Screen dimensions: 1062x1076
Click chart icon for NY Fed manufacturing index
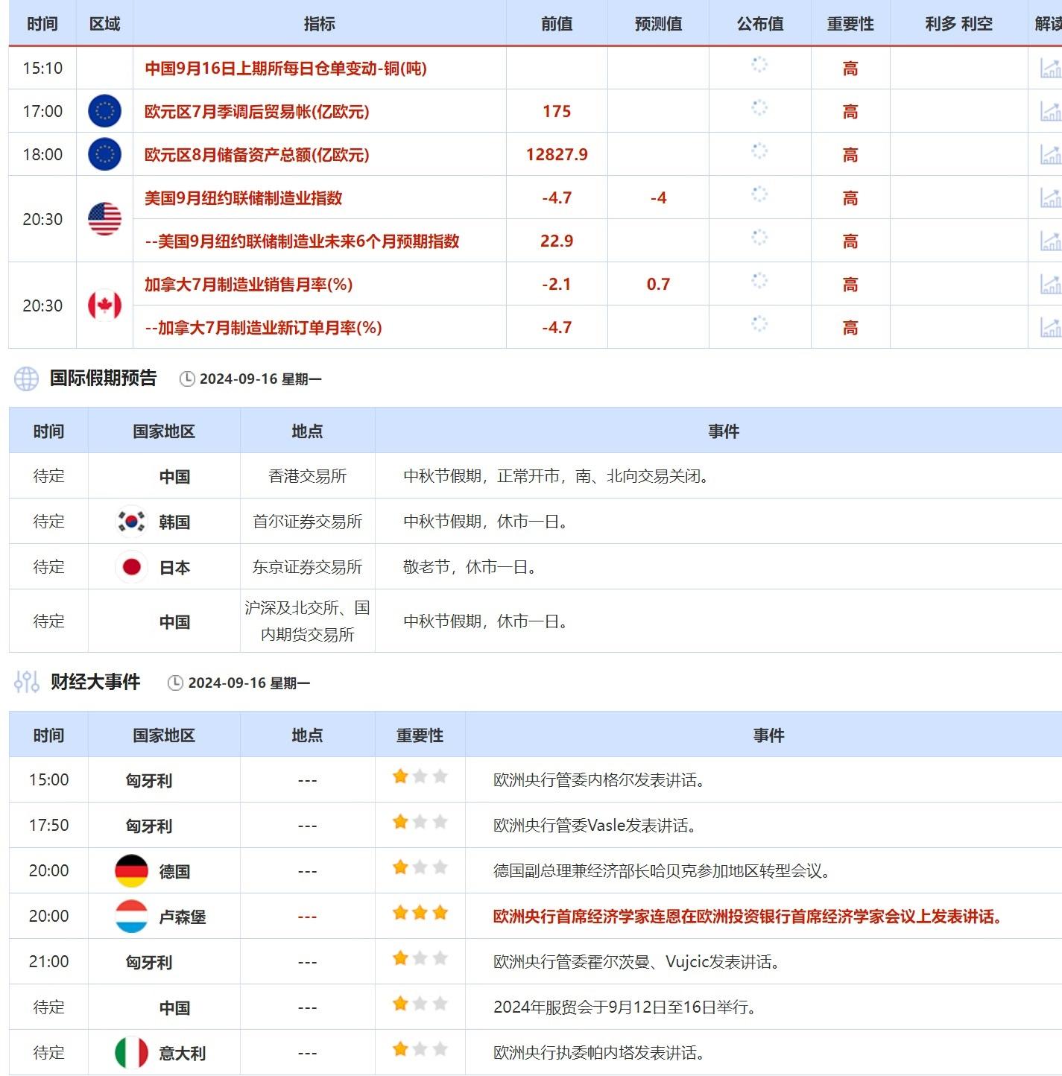pyautogui.click(x=1050, y=197)
